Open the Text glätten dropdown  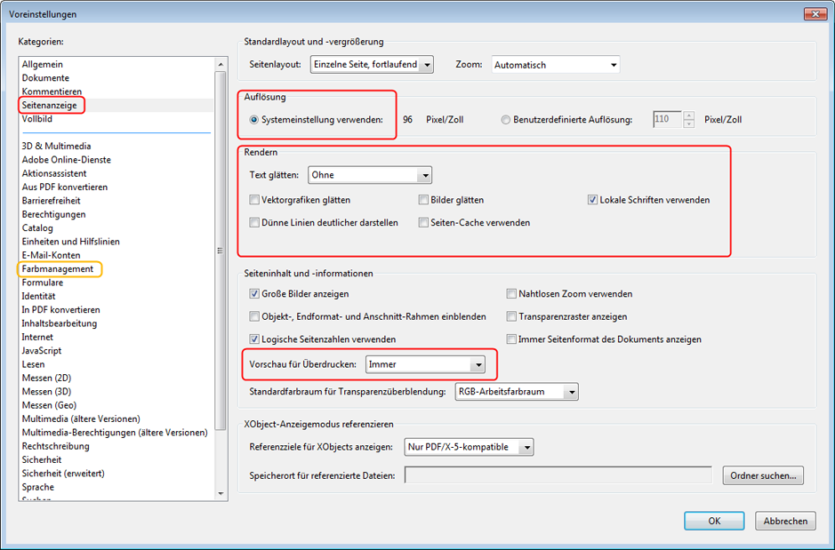coord(370,175)
